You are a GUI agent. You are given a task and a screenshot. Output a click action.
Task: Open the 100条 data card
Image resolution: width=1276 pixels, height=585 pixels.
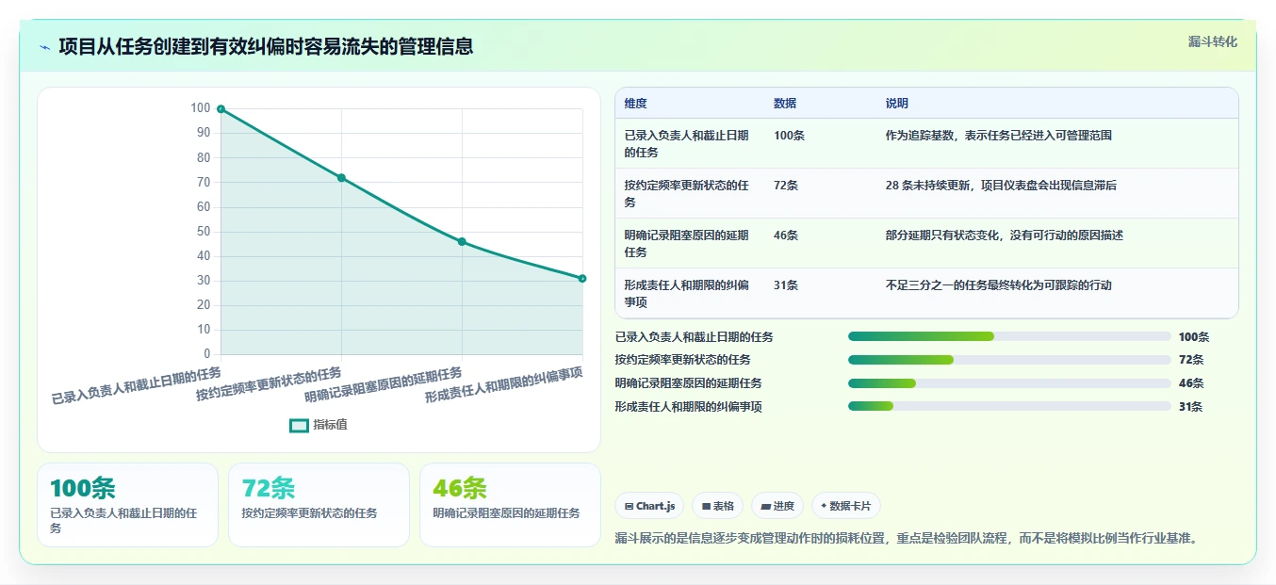(127, 505)
